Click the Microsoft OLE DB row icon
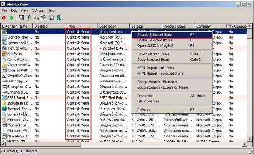This screenshot has width=254, height=155. coord(5,120)
